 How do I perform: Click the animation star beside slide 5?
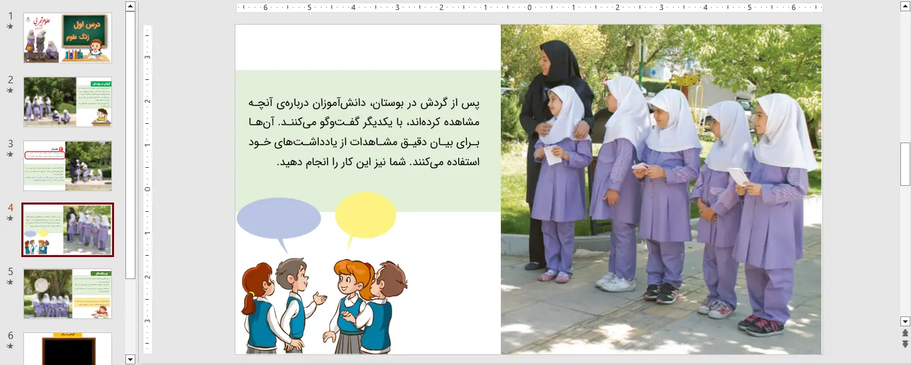pos(10,282)
